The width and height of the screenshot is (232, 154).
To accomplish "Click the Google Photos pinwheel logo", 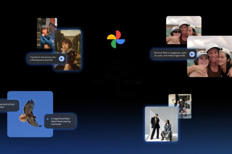I will coord(116,39).
